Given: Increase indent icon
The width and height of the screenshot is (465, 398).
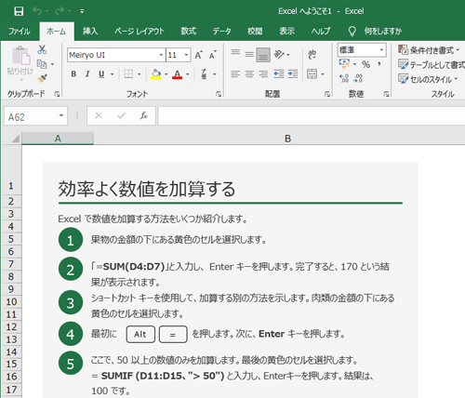Looking at the screenshot, I should pyautogui.click(x=293, y=74).
